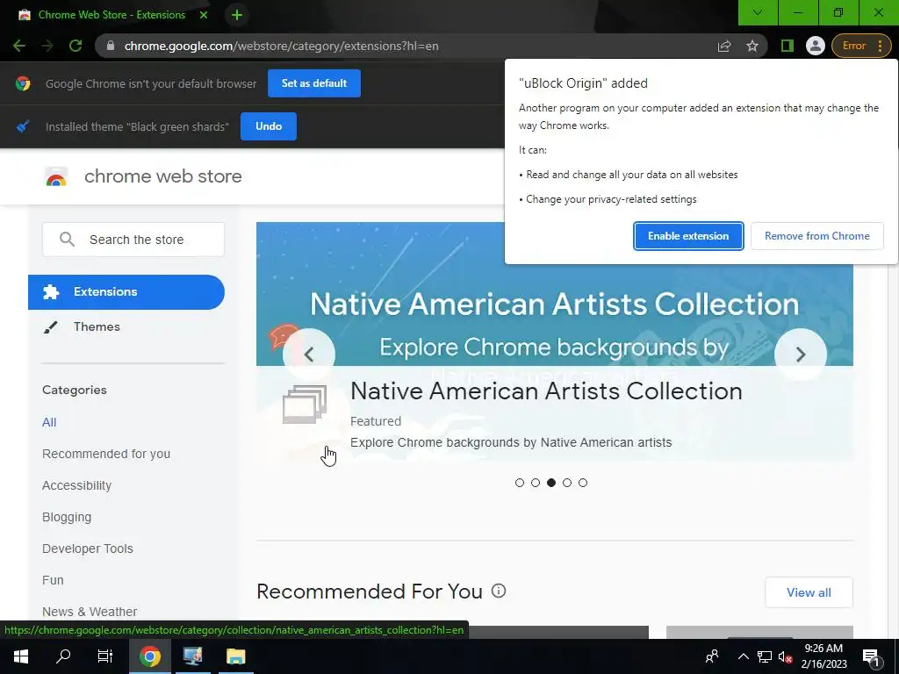The height and width of the screenshot is (674, 899).
Task: Open the Accessibility category
Action: click(x=77, y=485)
